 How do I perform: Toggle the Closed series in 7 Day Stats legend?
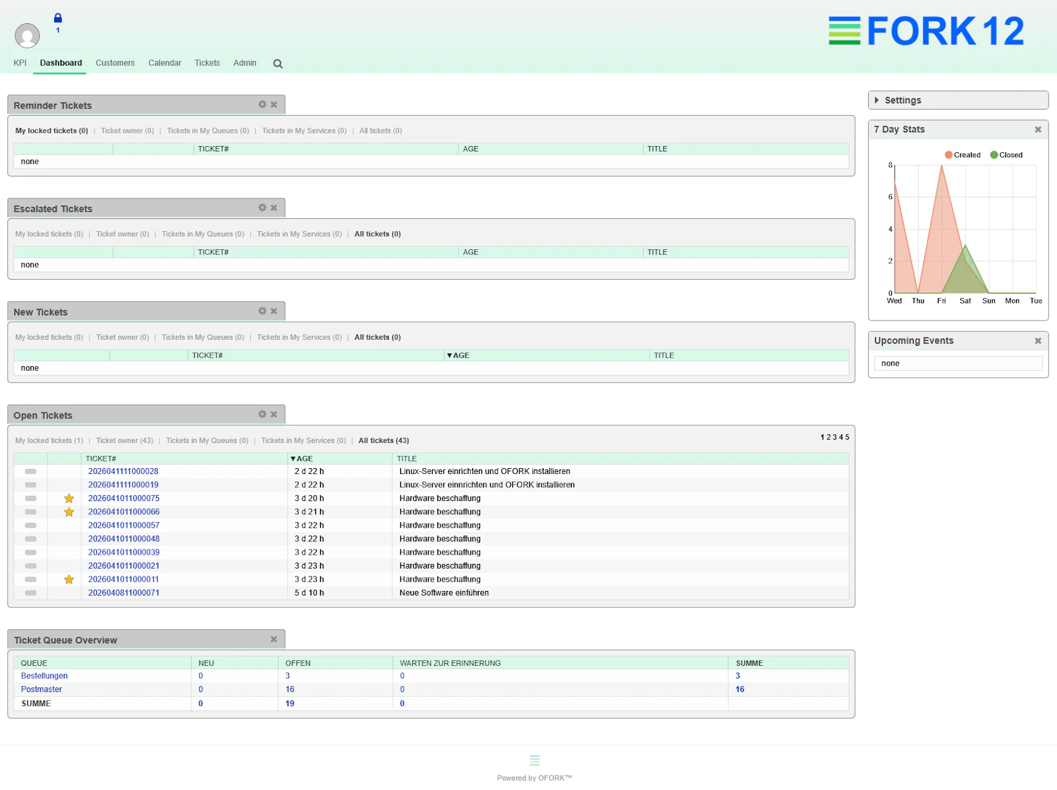(1006, 155)
